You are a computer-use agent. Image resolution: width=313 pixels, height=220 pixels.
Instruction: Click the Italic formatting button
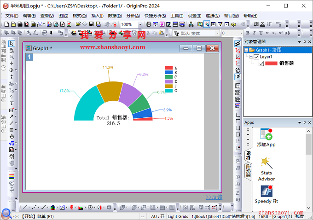254,33
